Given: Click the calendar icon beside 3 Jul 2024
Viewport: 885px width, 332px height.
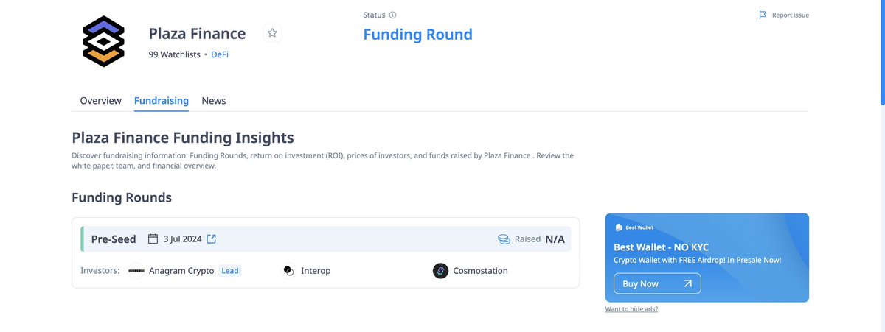Looking at the screenshot, I should click(x=153, y=239).
